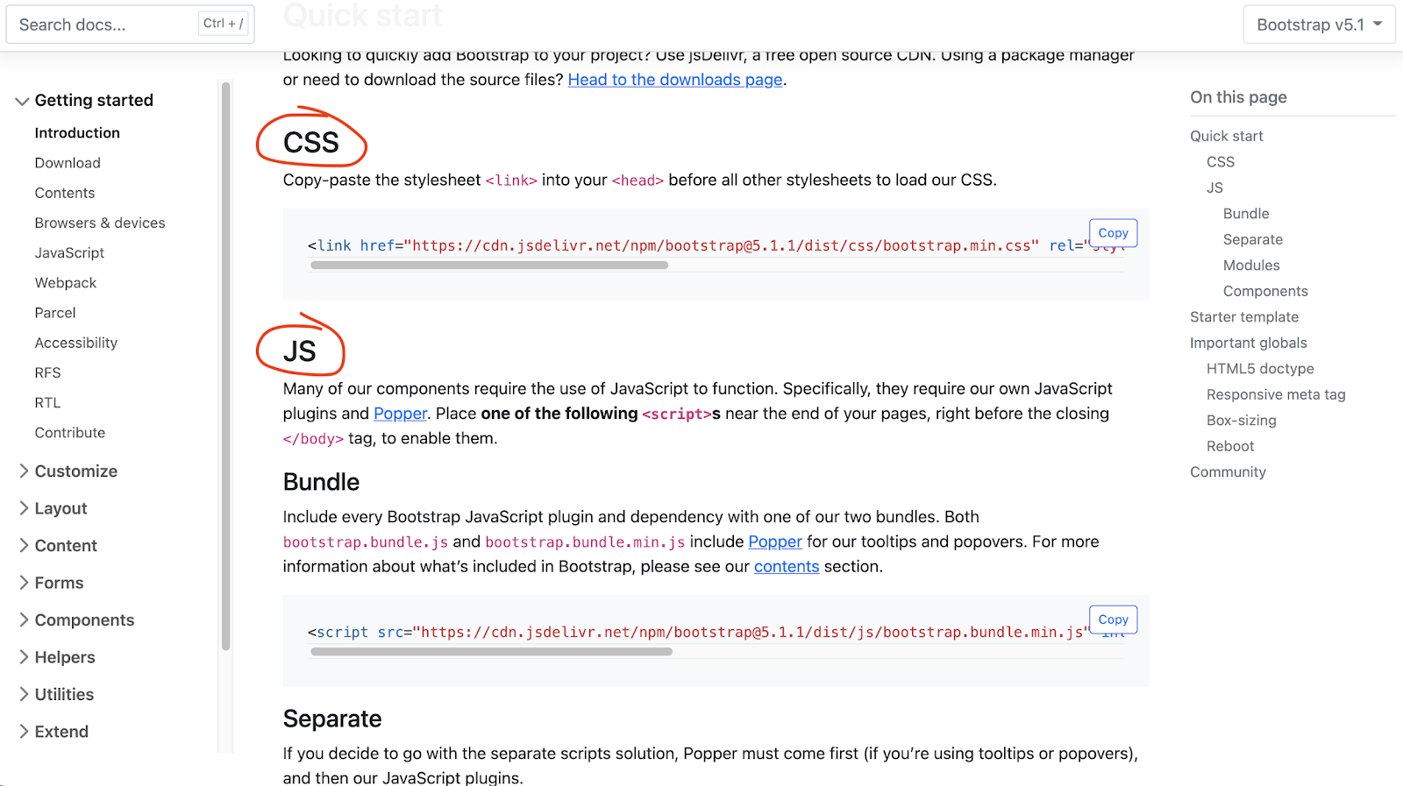Viewport: 1403px width, 786px height.
Task: Open the Download page in sidebar
Action: (68, 163)
